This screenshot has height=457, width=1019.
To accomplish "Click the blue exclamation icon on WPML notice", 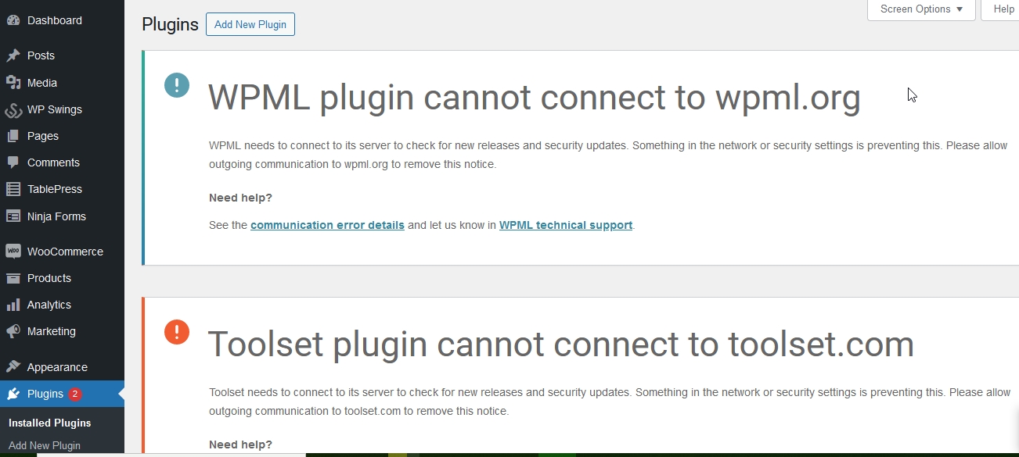I will pyautogui.click(x=177, y=84).
